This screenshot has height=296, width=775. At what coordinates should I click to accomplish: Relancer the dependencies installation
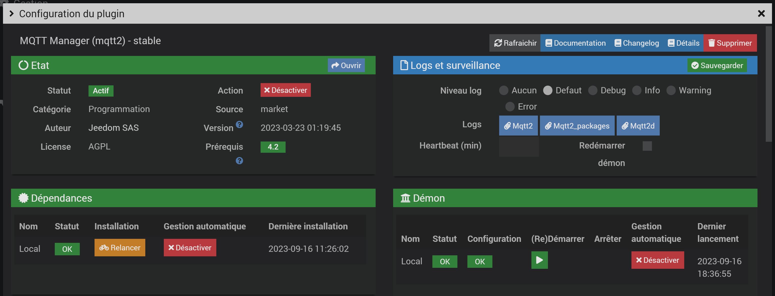120,248
